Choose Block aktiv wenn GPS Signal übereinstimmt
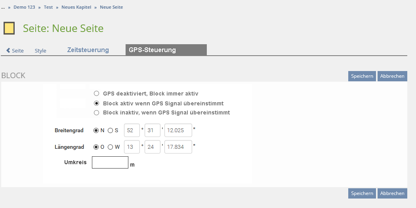Image resolution: width=416 pixels, height=208 pixels. 96,103
